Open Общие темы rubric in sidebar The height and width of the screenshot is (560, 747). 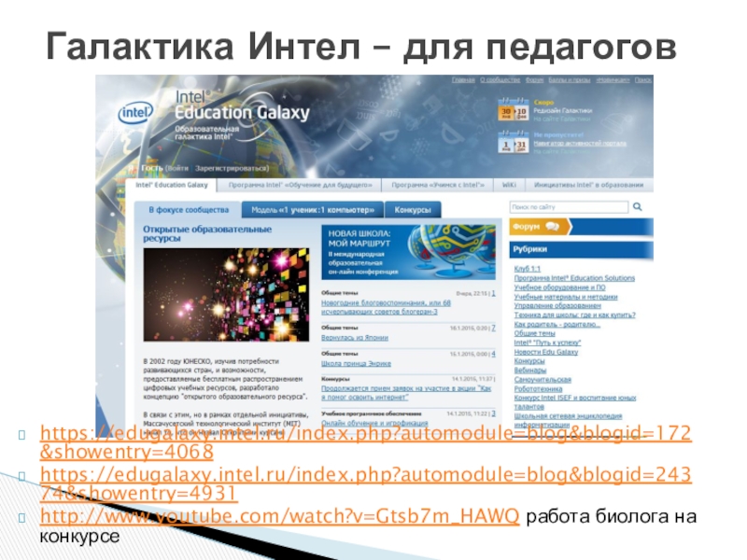coord(534,333)
